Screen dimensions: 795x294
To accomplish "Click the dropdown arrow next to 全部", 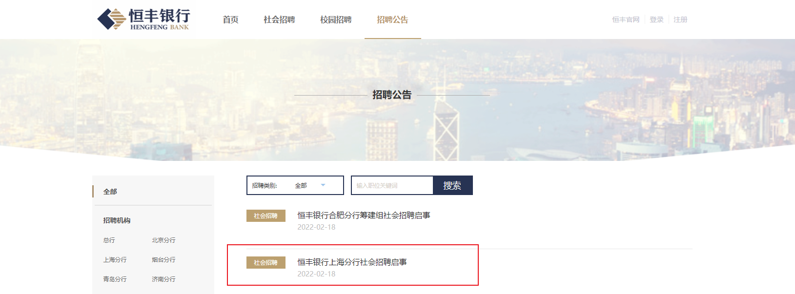I will [x=323, y=185].
